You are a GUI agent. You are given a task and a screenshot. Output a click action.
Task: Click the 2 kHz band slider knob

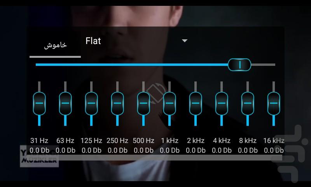click(x=196, y=103)
